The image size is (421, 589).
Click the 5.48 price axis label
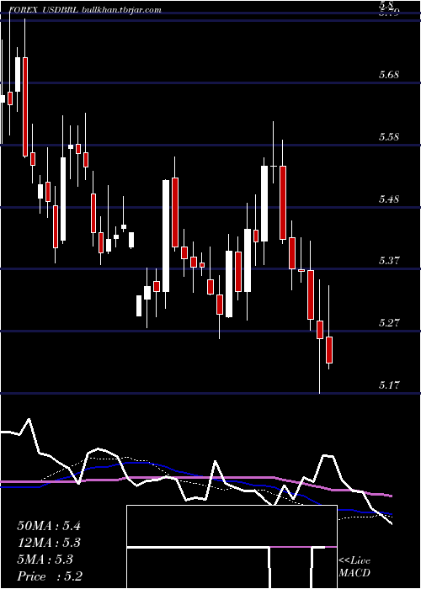click(389, 199)
